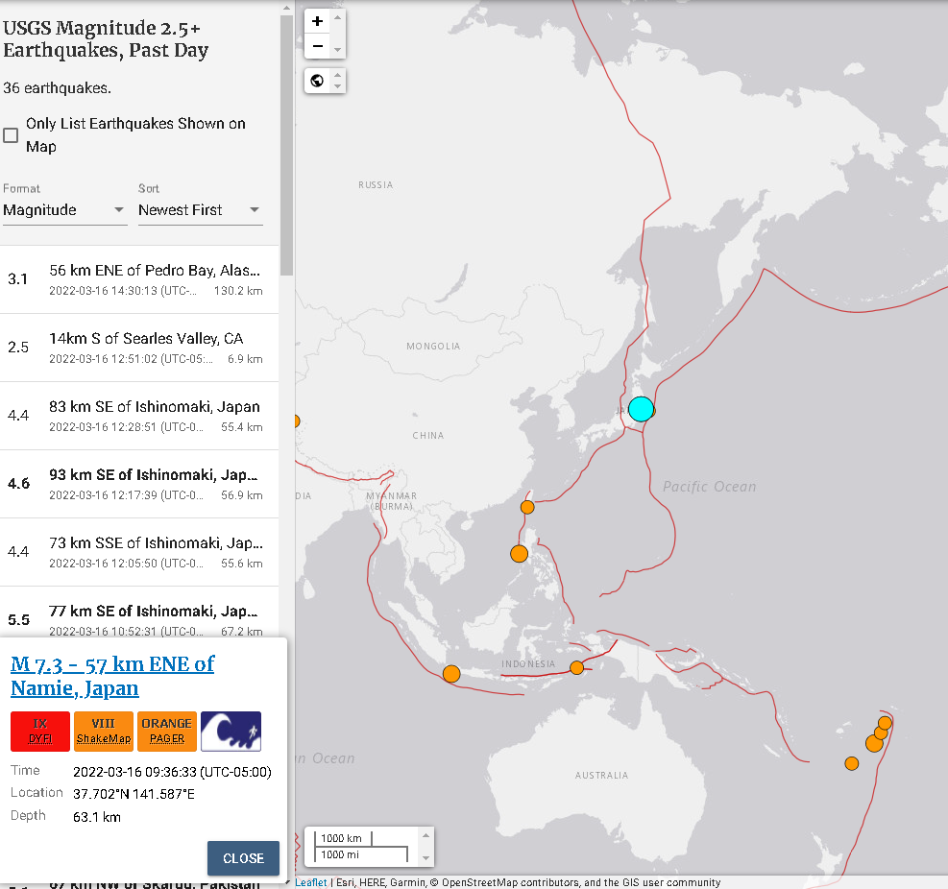Image resolution: width=948 pixels, height=889 pixels.
Task: Select 73 km SSE of Ishinomaki earthquake
Action: pos(139,552)
